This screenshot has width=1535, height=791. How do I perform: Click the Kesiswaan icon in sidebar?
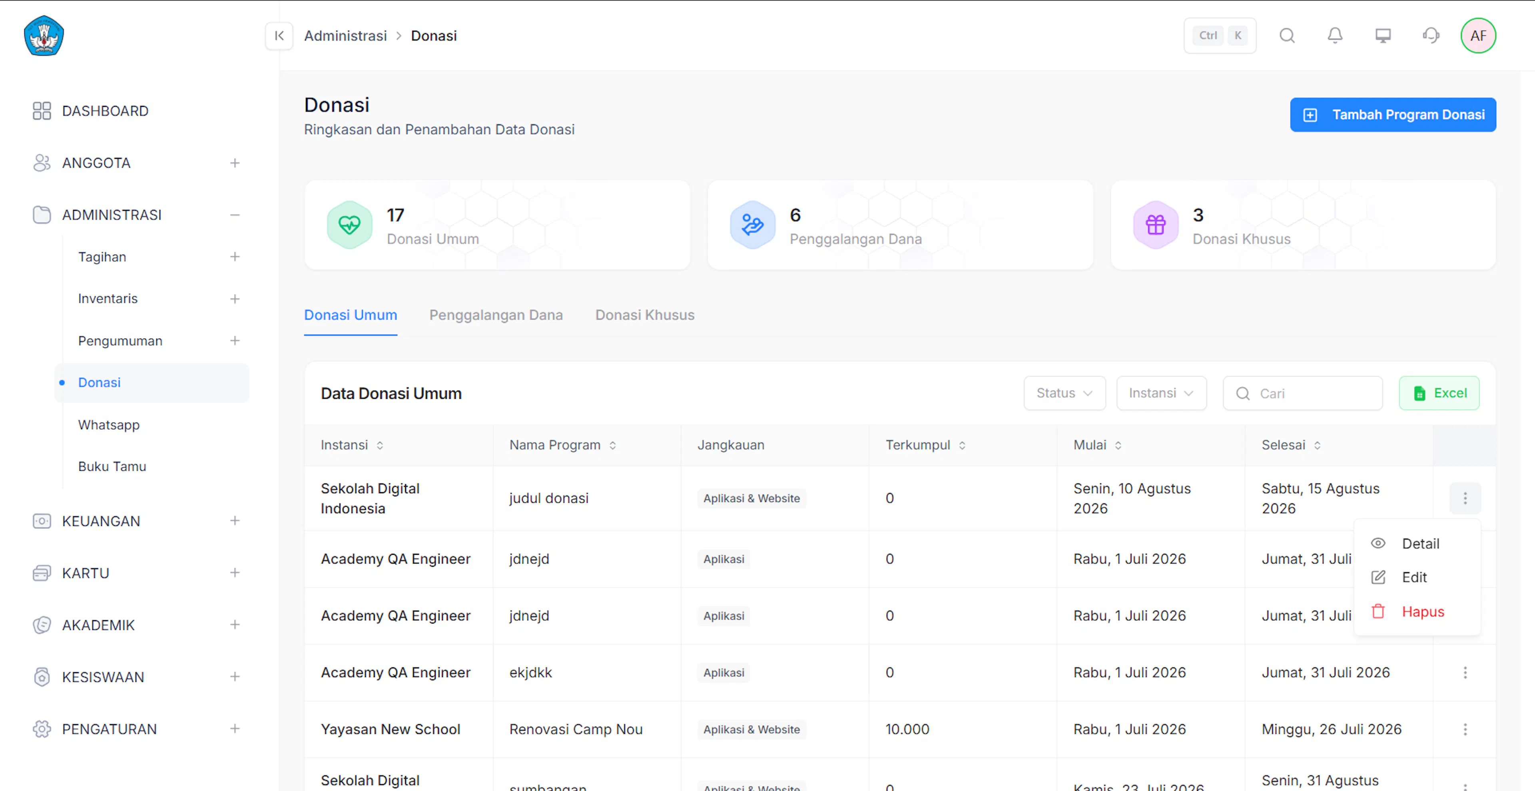(42, 677)
